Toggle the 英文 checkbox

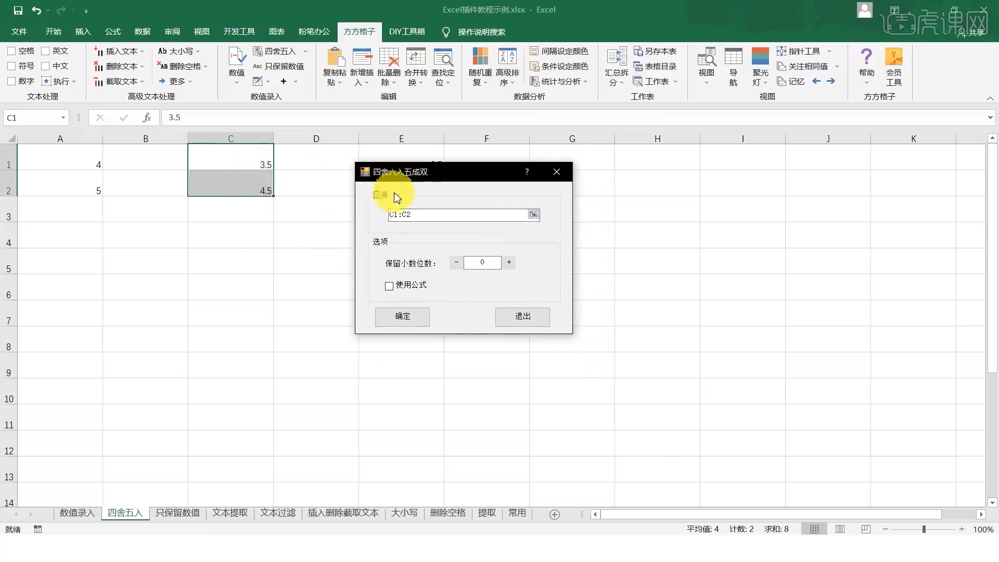click(x=45, y=51)
